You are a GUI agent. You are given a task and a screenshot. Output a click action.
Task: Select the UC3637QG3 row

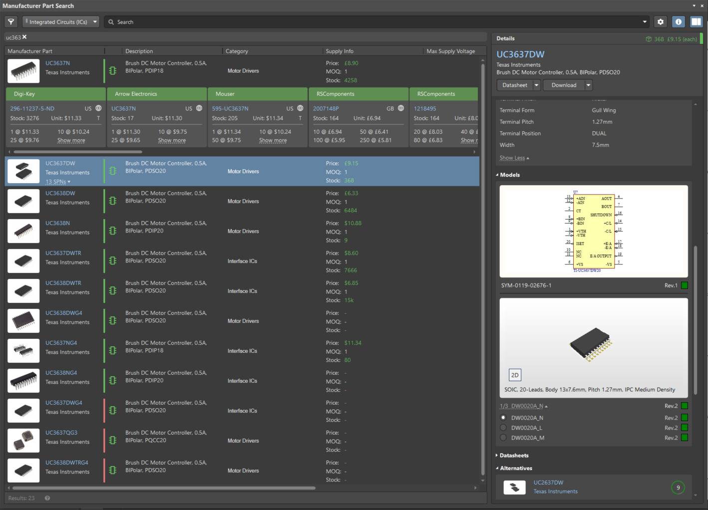242,441
